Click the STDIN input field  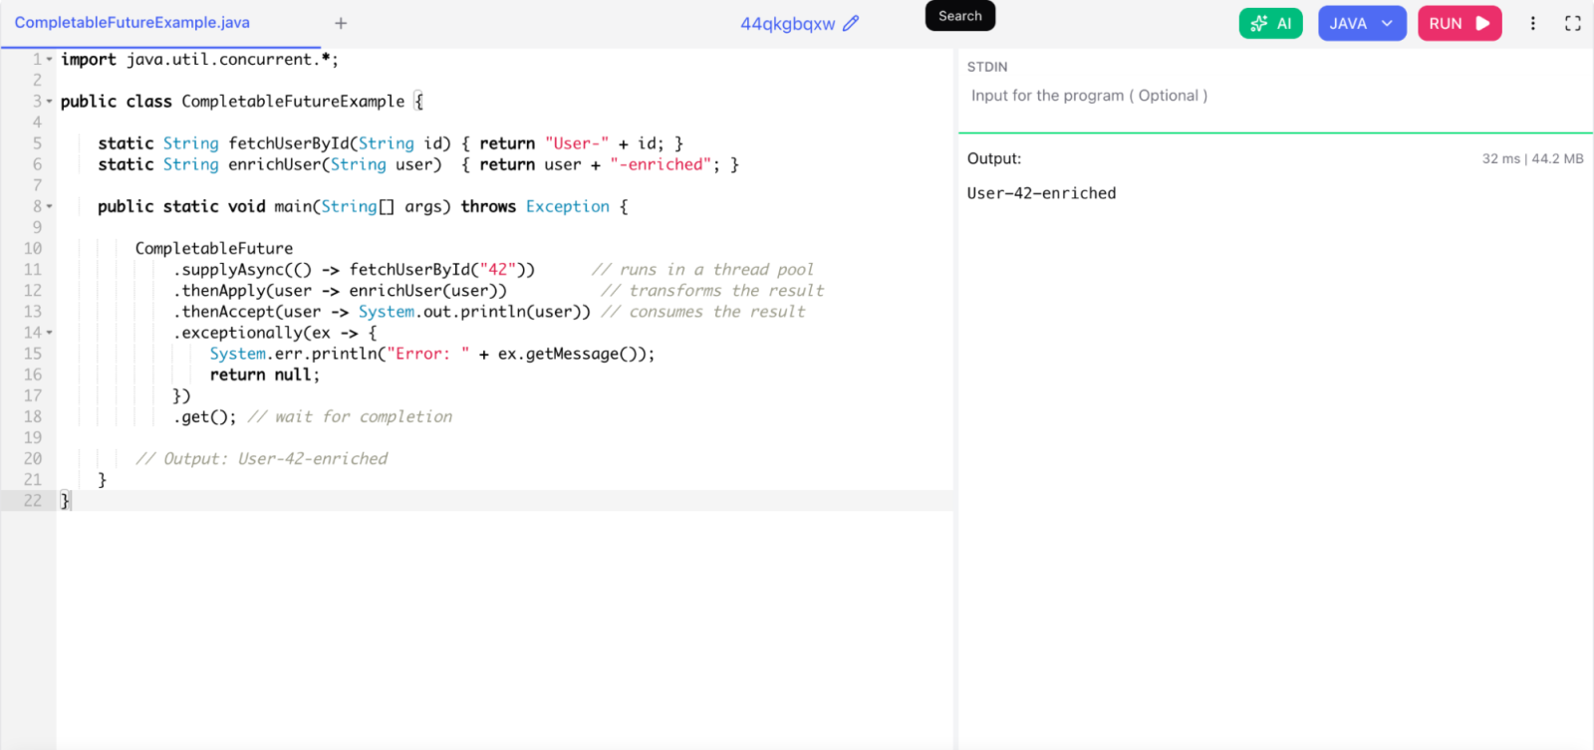(x=1275, y=96)
